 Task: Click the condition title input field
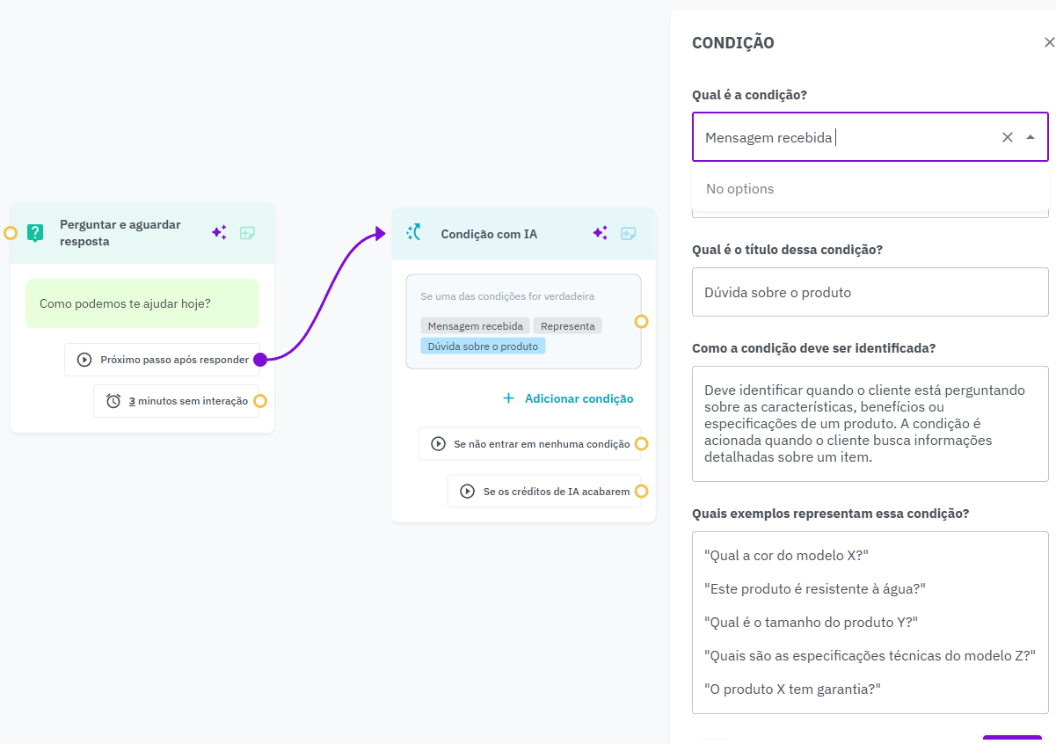coord(870,292)
